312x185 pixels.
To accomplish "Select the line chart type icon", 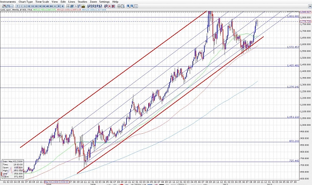I will point(12,6).
